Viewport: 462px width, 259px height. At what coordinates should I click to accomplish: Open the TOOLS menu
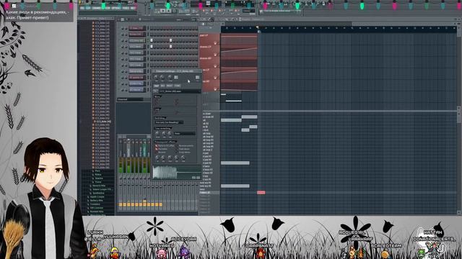click(125, 8)
